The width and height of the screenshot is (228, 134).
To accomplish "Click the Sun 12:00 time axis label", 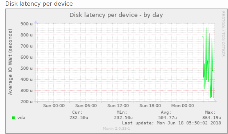I will 118,106.
